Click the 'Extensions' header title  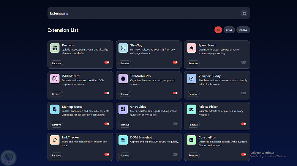[59, 13]
